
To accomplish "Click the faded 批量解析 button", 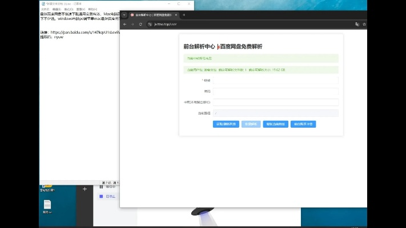I will click(251, 124).
